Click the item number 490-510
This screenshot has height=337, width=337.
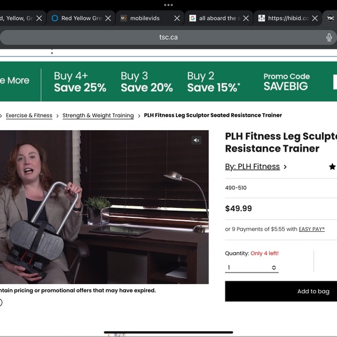(x=236, y=188)
